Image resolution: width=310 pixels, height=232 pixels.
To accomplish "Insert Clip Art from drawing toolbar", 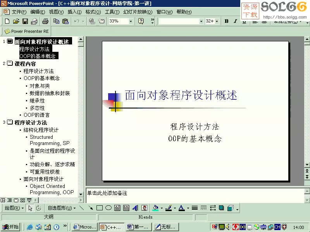I will 144,208.
